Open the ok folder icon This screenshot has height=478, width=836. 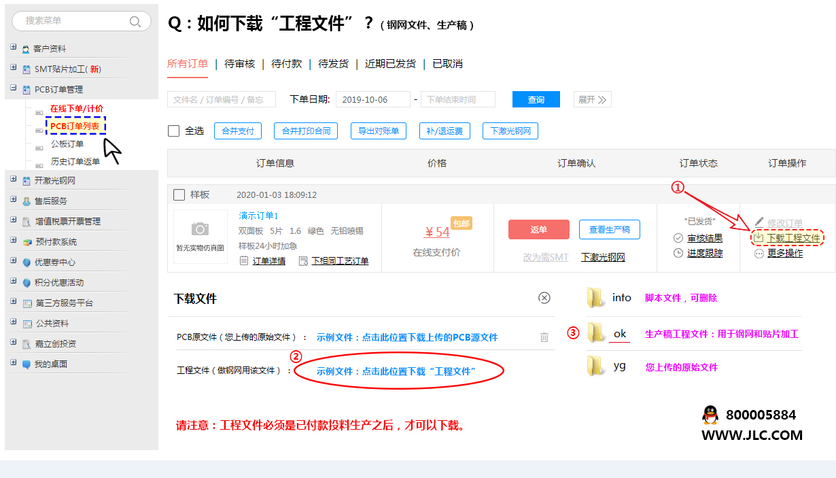pyautogui.click(x=596, y=332)
